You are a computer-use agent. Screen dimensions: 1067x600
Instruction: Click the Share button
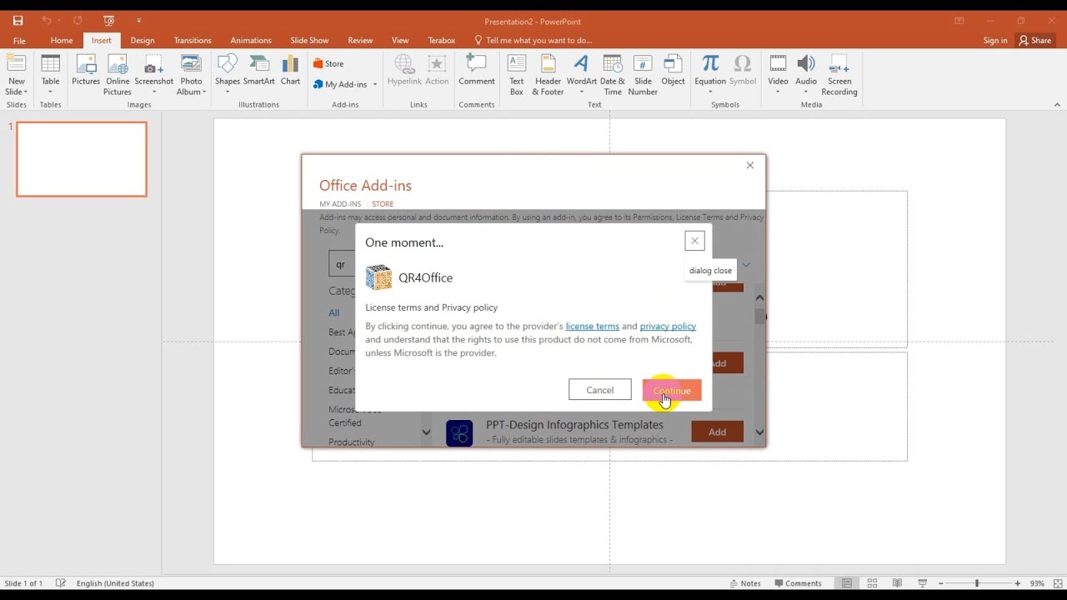click(1035, 40)
